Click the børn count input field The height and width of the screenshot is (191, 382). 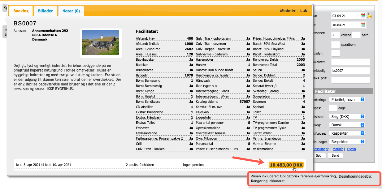(x=356, y=35)
